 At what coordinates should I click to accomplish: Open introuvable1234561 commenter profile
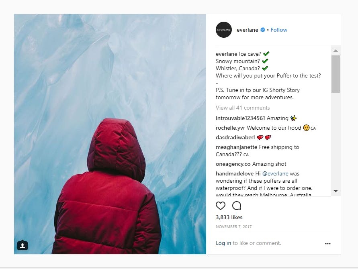(240, 118)
